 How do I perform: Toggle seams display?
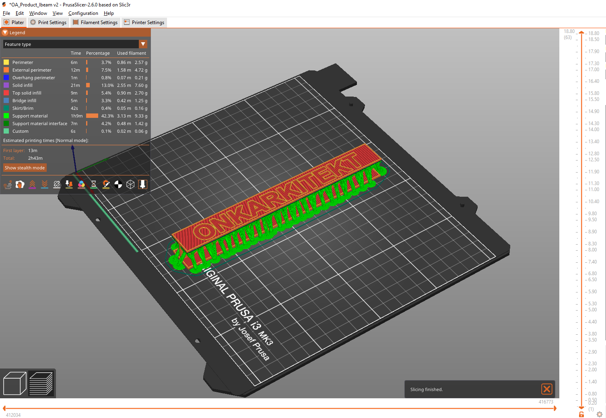click(x=57, y=184)
